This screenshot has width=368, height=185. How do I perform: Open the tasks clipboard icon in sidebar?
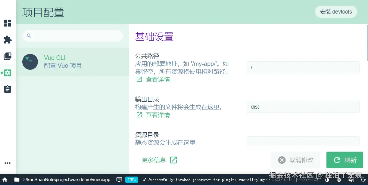point(8,89)
